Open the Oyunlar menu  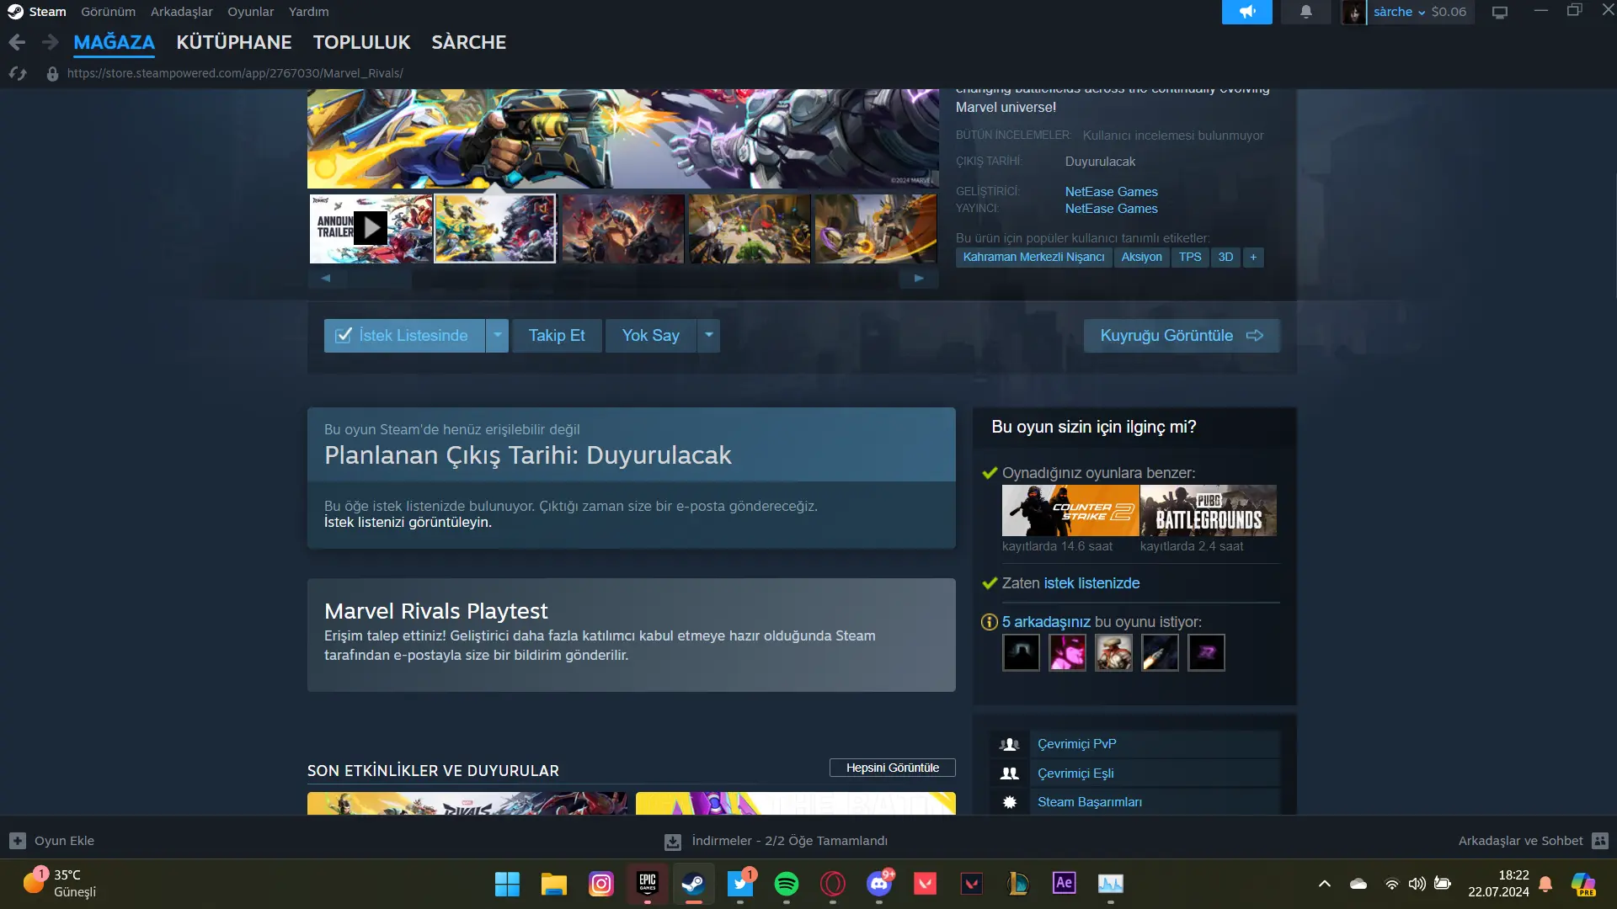[x=250, y=12]
